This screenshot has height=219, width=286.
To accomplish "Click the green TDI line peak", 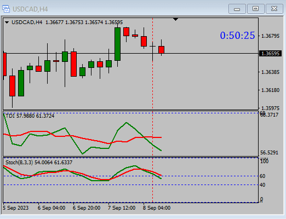I will pos(126,123).
